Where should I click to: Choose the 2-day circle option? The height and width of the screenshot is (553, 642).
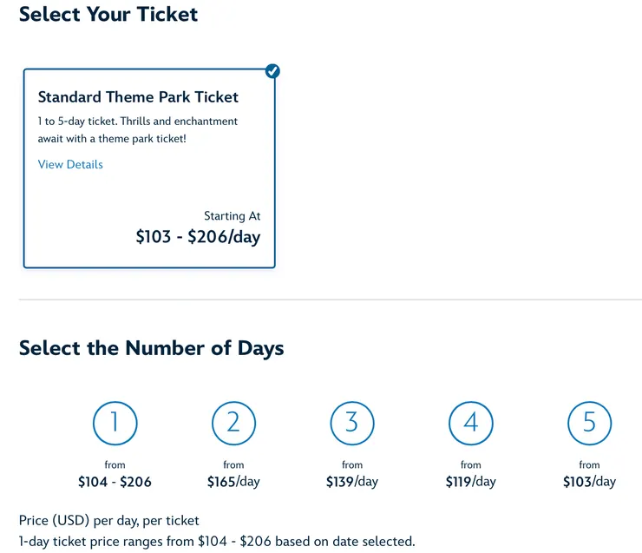(x=233, y=423)
